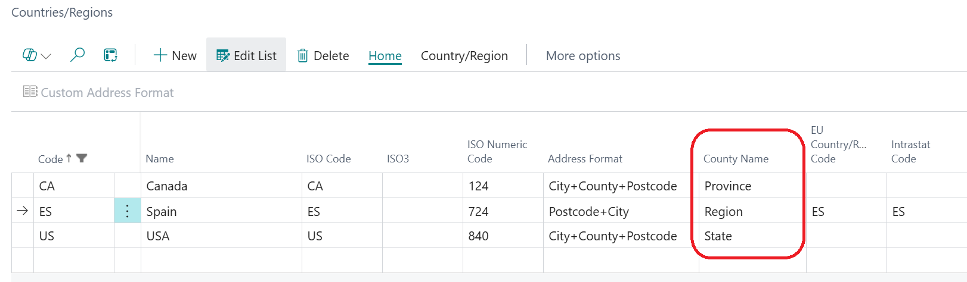Image resolution: width=967 pixels, height=282 pixels.
Task: Click ISO numeric code 124
Action: pos(503,186)
